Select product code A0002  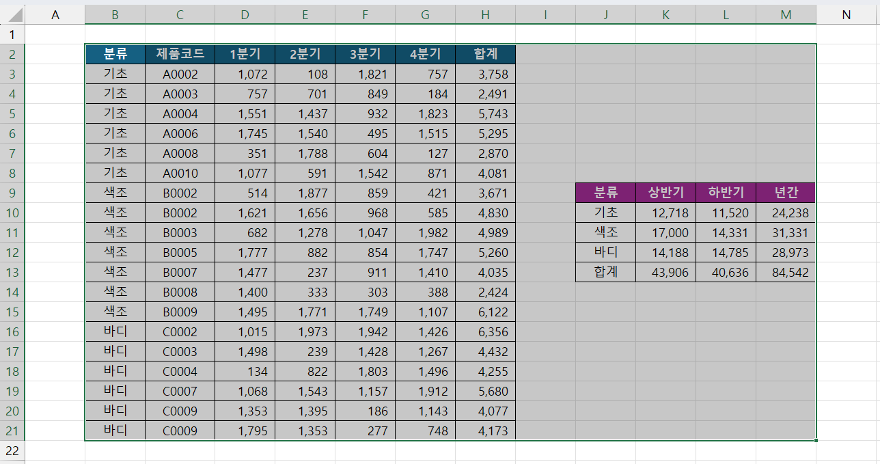coord(180,74)
